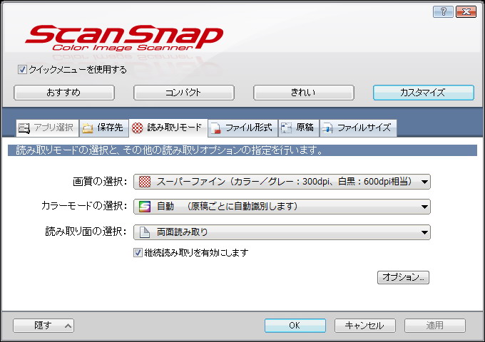The image size is (485, 342).
Task: Confirm settings with the OK button
Action: (295, 326)
